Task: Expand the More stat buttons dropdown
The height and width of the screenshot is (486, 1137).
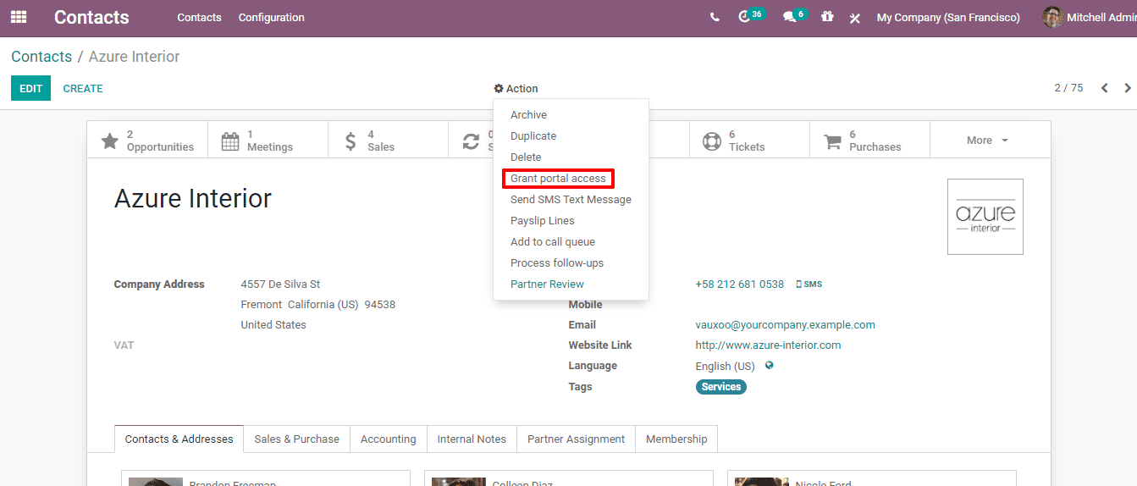Action: click(988, 141)
